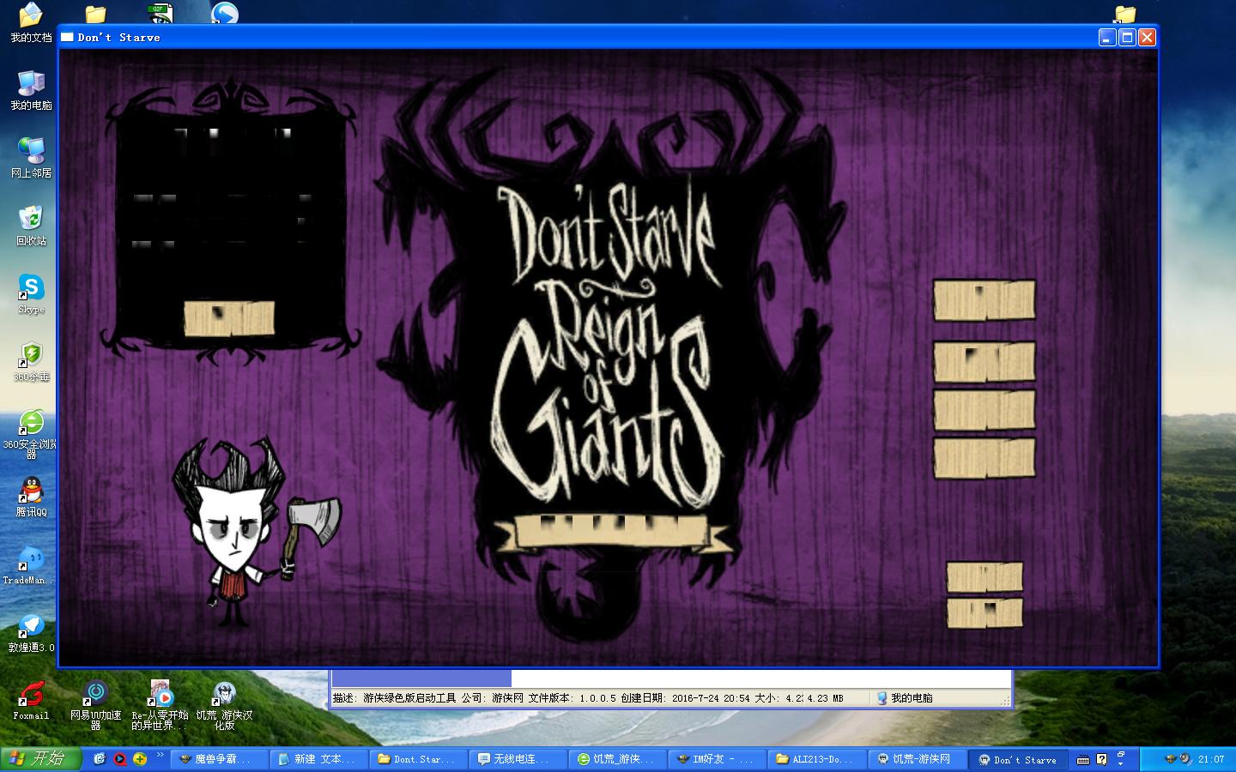The image size is (1236, 772).
Task: Click the first quick launch icon beside Start
Action: (x=100, y=759)
